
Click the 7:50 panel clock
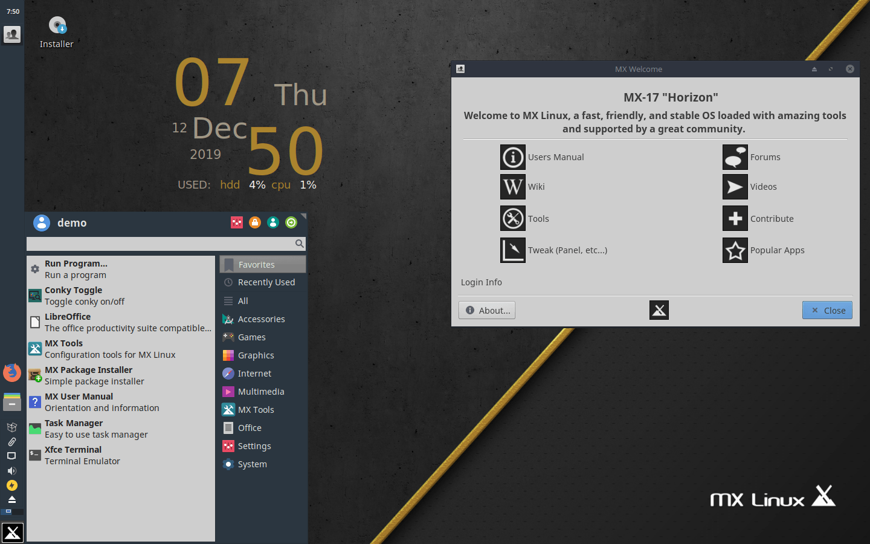click(13, 11)
